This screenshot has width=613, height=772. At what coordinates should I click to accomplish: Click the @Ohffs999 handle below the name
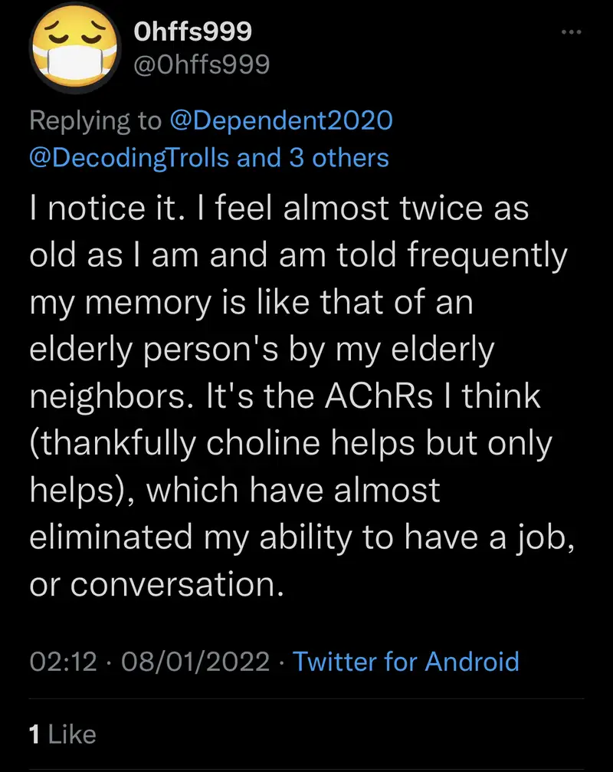coord(202,65)
